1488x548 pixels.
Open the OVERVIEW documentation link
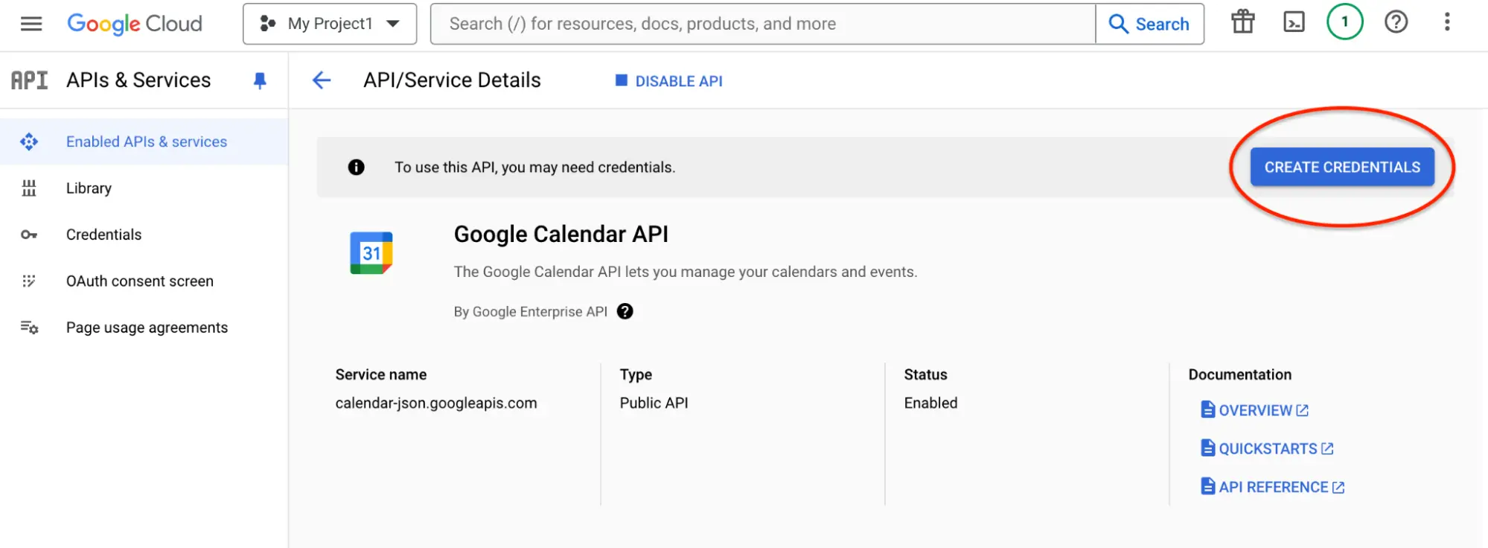coord(1255,410)
